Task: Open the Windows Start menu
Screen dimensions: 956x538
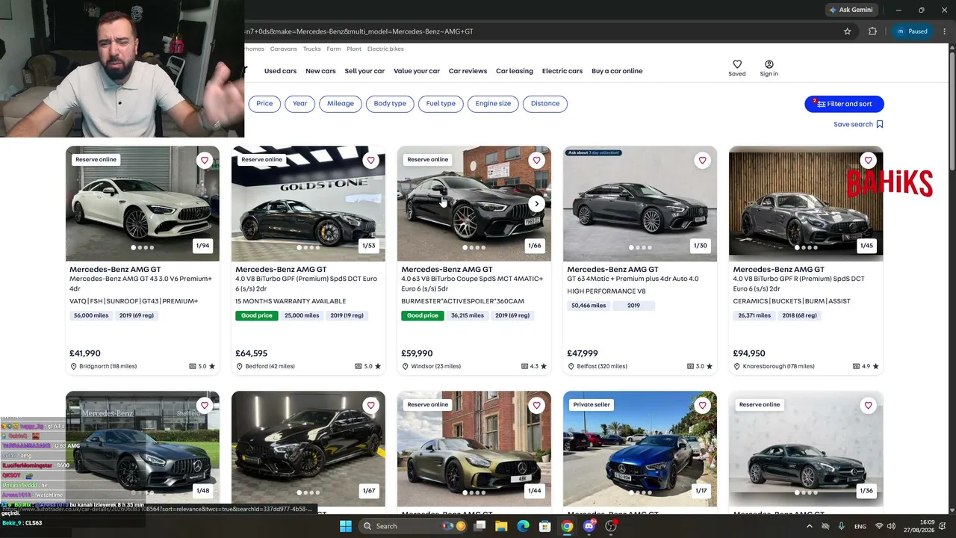Action: (x=345, y=526)
